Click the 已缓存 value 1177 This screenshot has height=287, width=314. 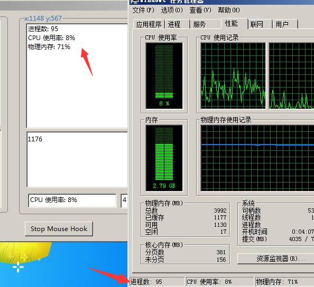coord(220,217)
